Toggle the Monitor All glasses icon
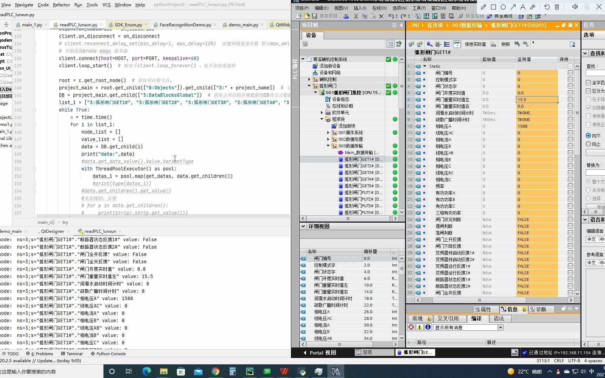Image resolution: width=605 pixels, height=378 pixels. [x=457, y=44]
